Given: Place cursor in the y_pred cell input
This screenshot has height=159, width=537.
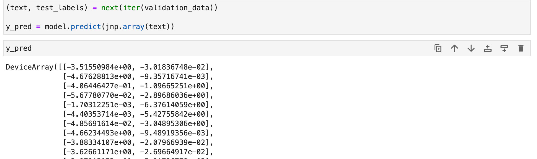Looking at the screenshot, I should (216, 48).
